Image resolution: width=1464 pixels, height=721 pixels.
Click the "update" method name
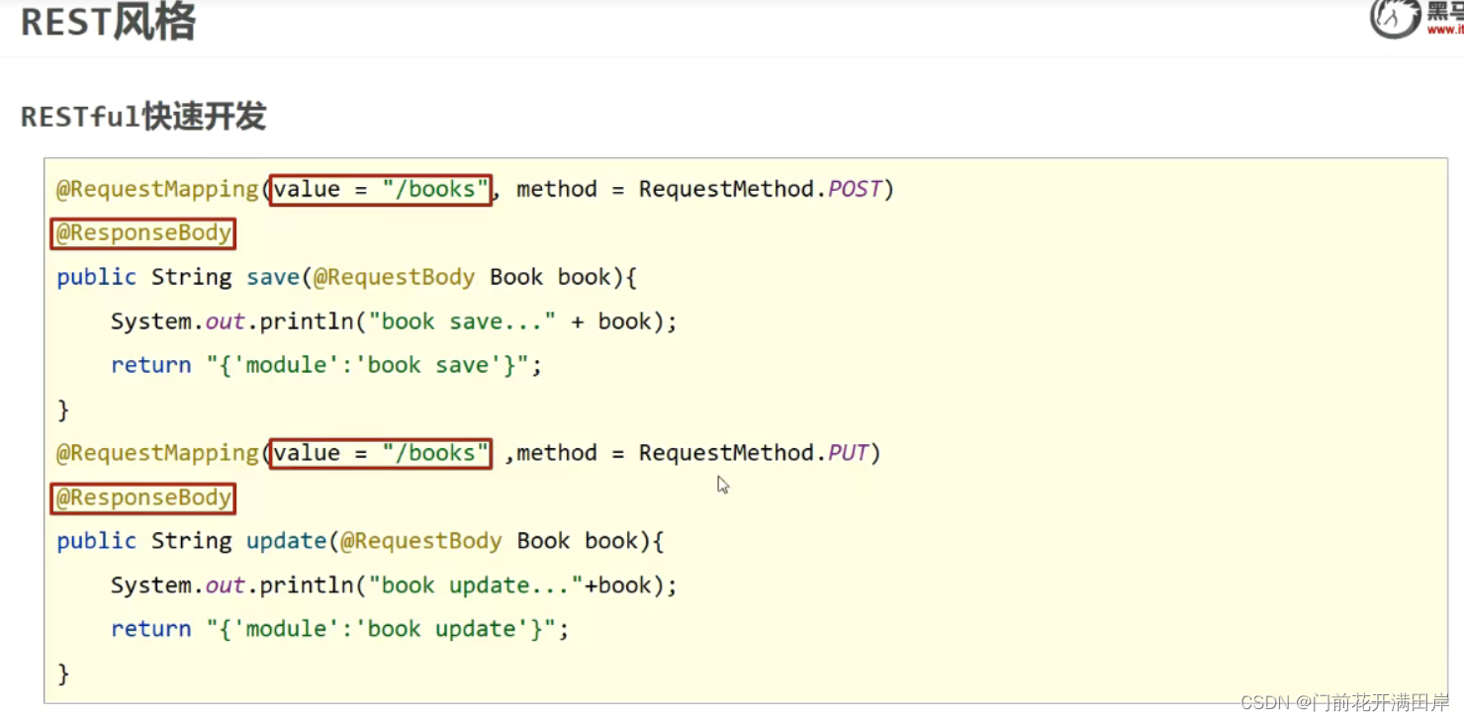pyautogui.click(x=287, y=541)
